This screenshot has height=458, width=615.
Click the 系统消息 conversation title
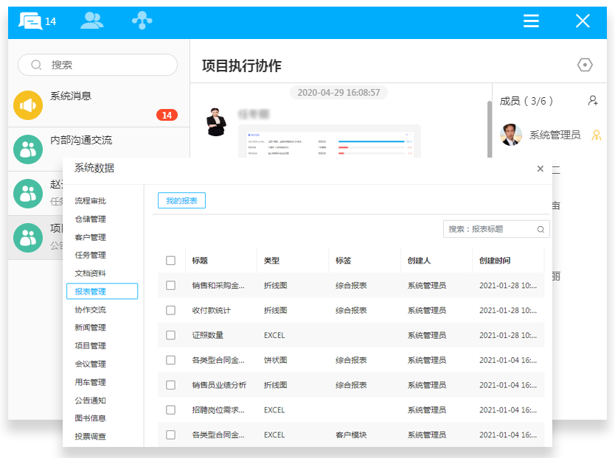[71, 96]
